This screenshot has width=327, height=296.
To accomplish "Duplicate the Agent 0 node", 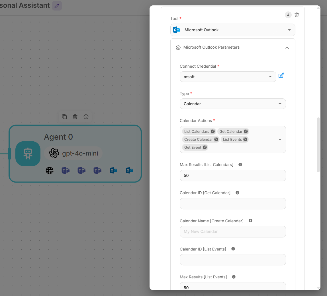I will tap(64, 117).
